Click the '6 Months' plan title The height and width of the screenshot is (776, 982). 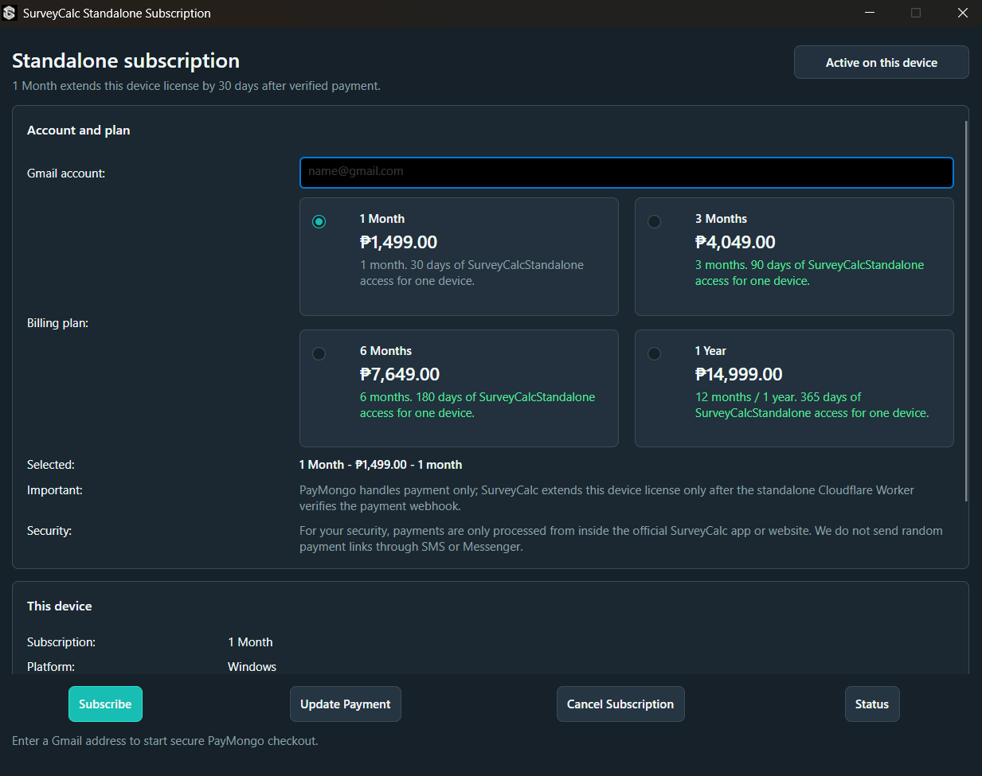[x=385, y=351]
